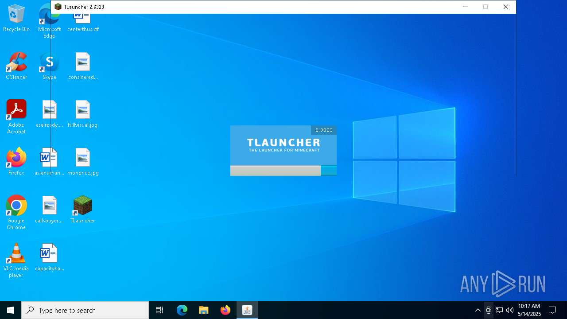This screenshot has height=319, width=567.
Task: Open the notification center
Action: (x=552, y=310)
